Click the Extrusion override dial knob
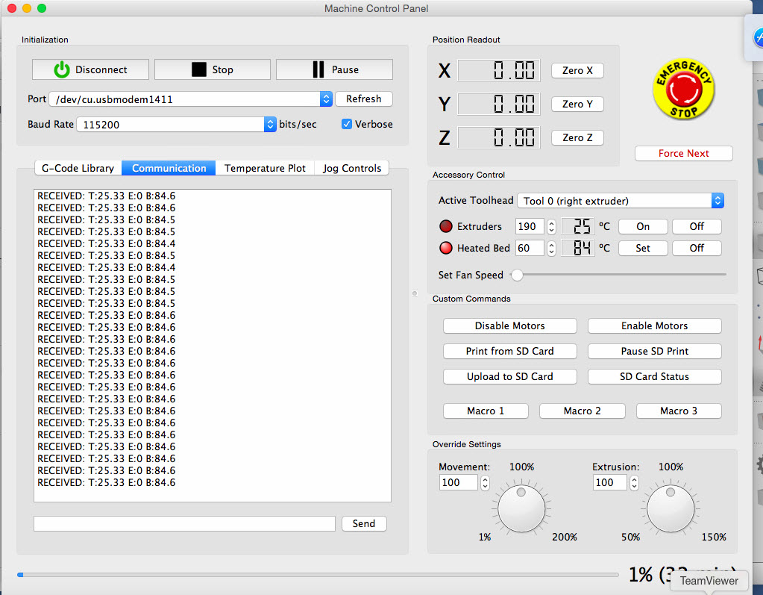This screenshot has height=595, width=763. pos(671,509)
